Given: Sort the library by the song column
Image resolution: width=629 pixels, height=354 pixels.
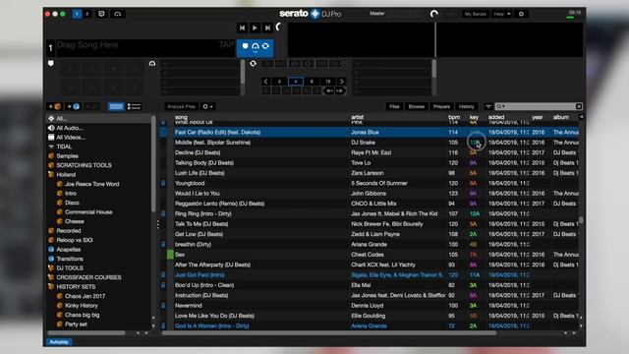Looking at the screenshot, I should [x=181, y=117].
